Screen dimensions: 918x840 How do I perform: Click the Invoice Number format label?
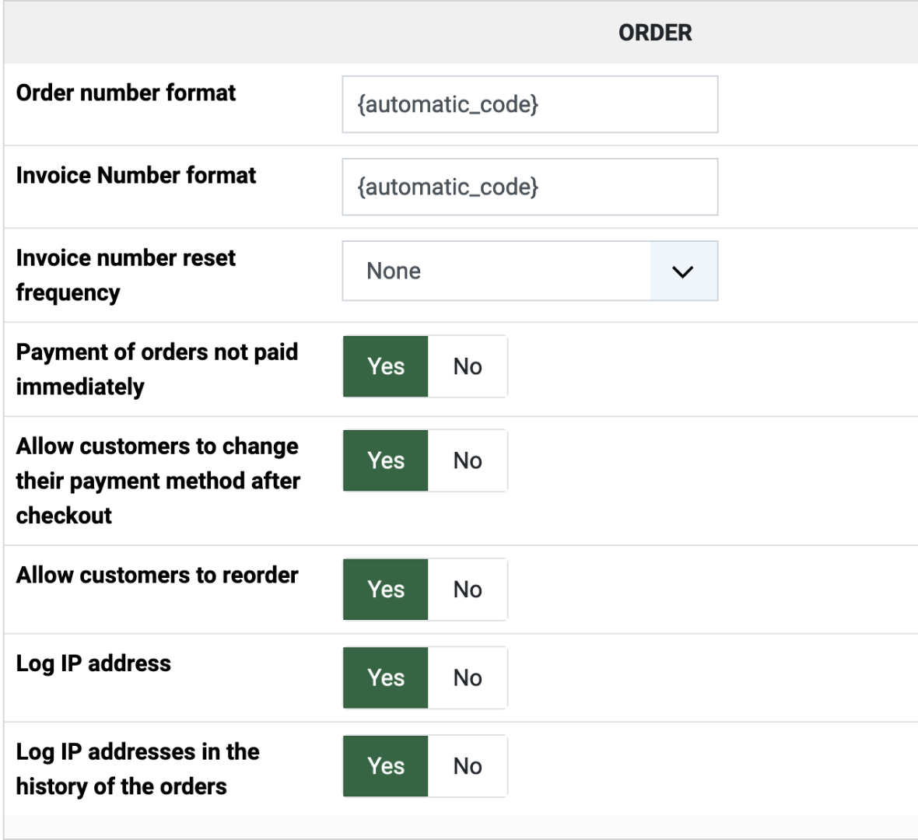pos(136,175)
